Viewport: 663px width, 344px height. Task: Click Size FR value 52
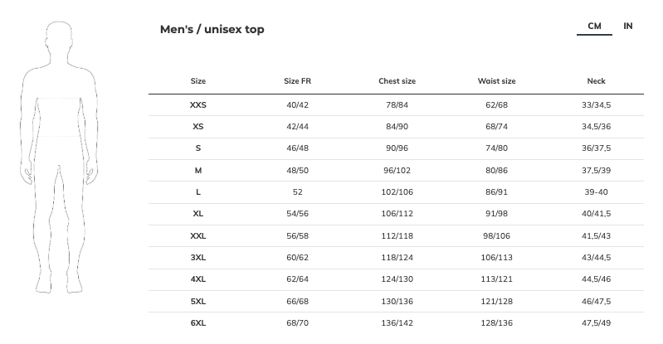click(297, 192)
